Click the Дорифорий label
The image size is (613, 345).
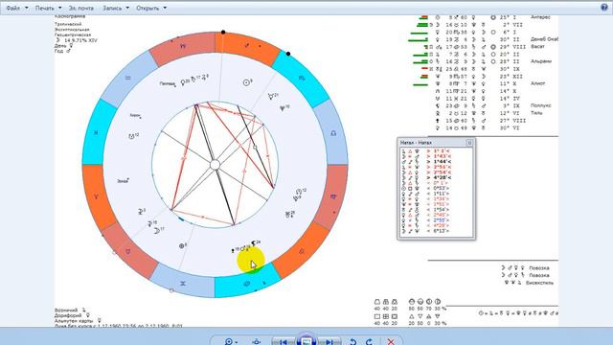point(68,315)
